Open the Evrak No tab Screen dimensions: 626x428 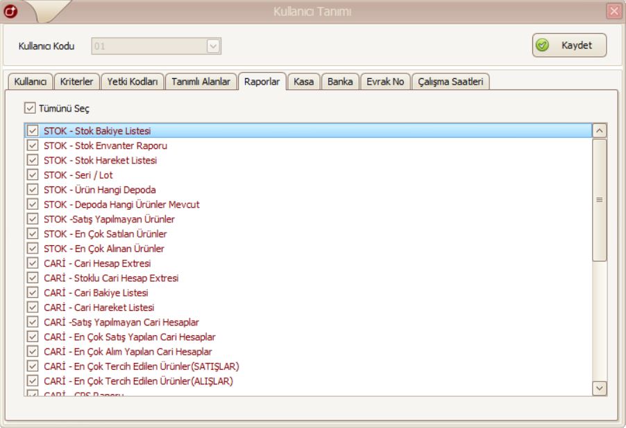coord(386,82)
